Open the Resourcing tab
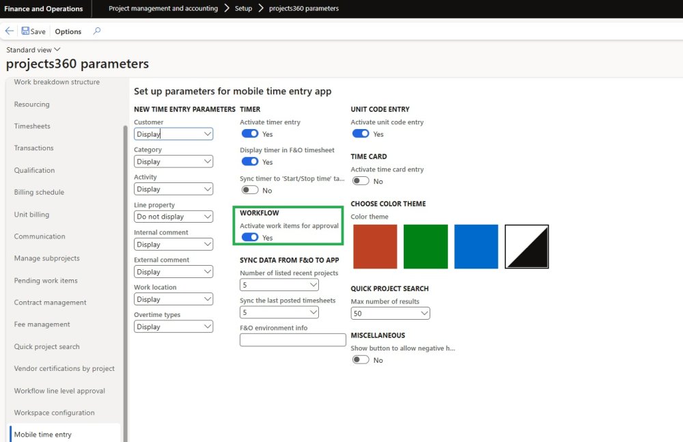683x442 pixels. coord(32,104)
